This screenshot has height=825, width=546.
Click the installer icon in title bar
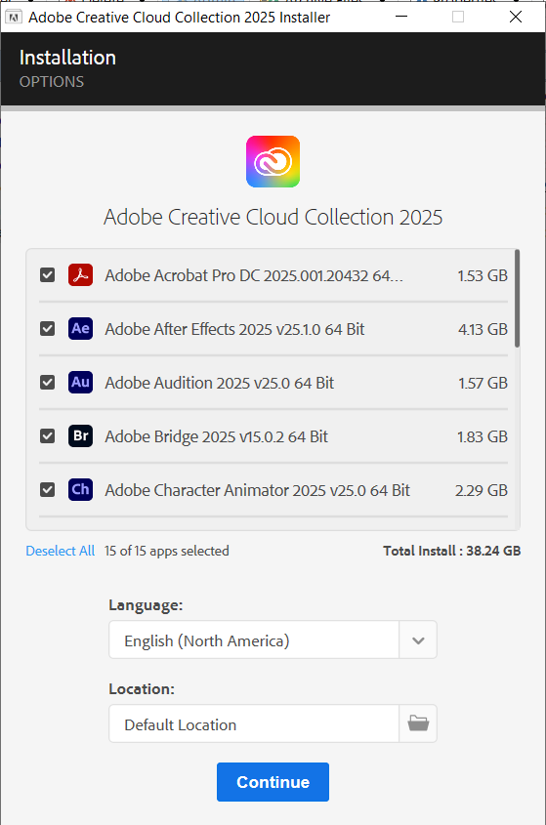(x=13, y=18)
